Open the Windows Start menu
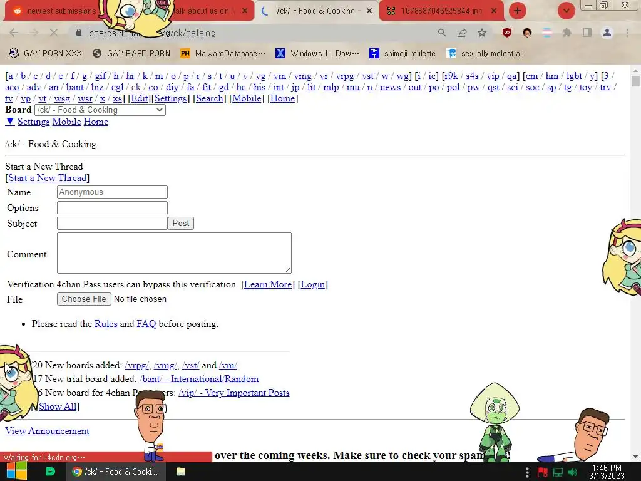 click(16, 472)
